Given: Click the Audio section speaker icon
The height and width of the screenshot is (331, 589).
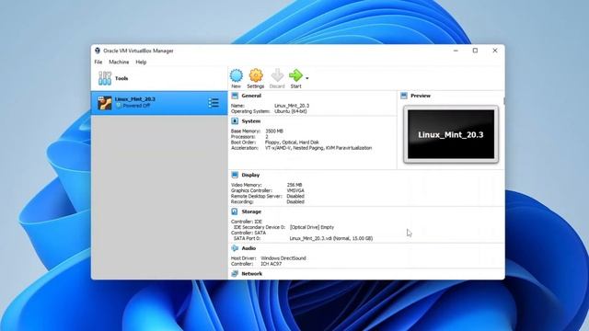Looking at the screenshot, I should [x=235, y=248].
